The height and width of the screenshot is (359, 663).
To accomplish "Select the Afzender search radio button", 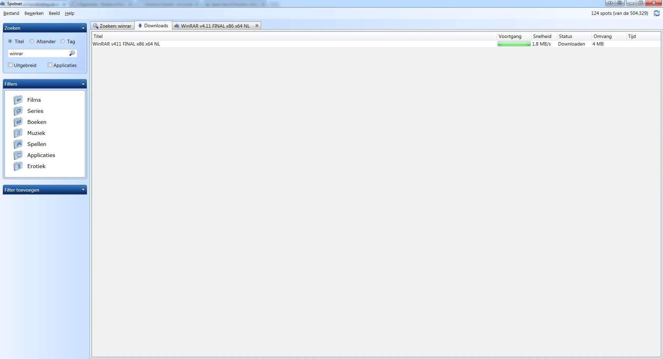I will (32, 41).
